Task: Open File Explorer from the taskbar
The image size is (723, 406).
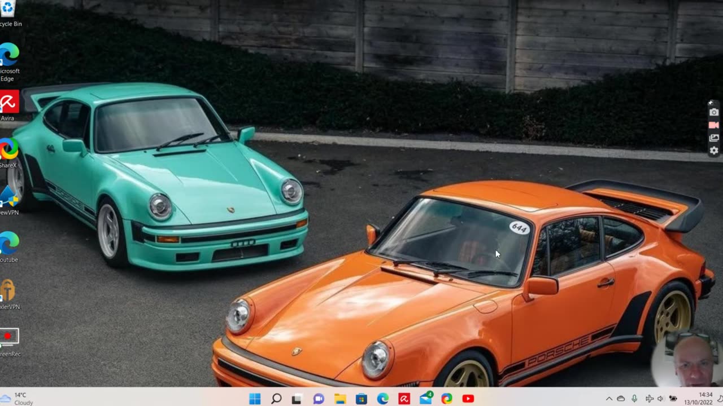Action: pos(340,399)
